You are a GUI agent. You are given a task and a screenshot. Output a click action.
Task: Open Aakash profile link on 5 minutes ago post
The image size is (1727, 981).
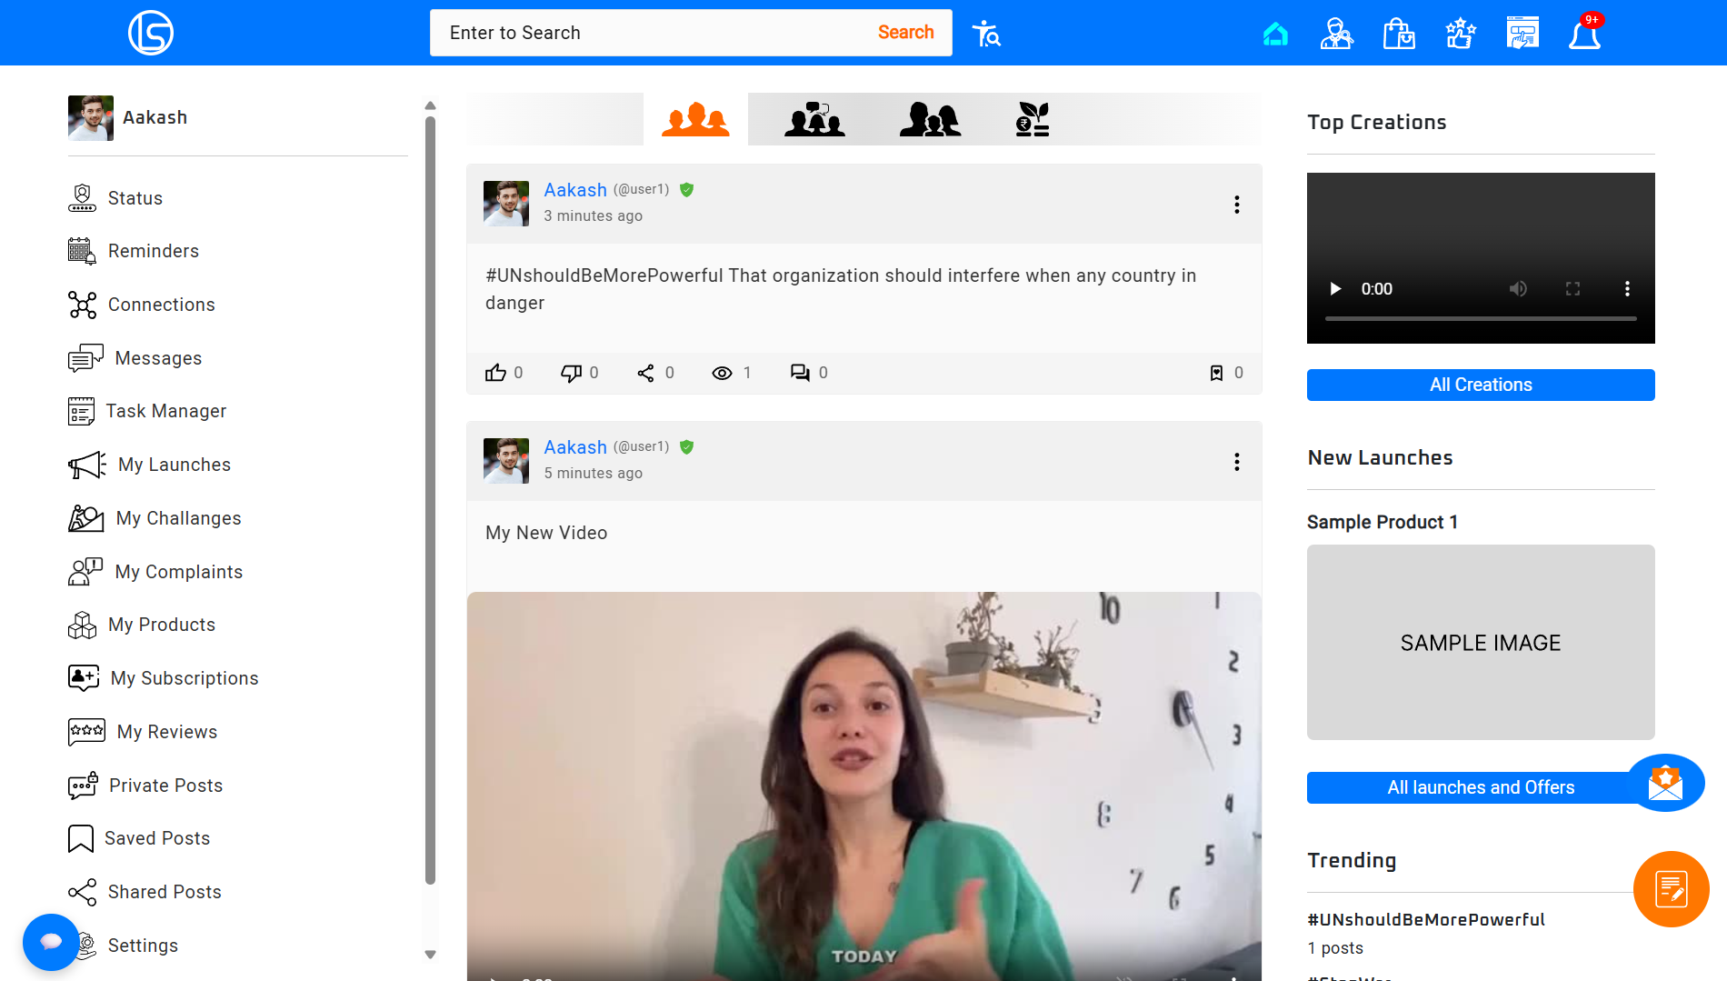[x=575, y=447]
